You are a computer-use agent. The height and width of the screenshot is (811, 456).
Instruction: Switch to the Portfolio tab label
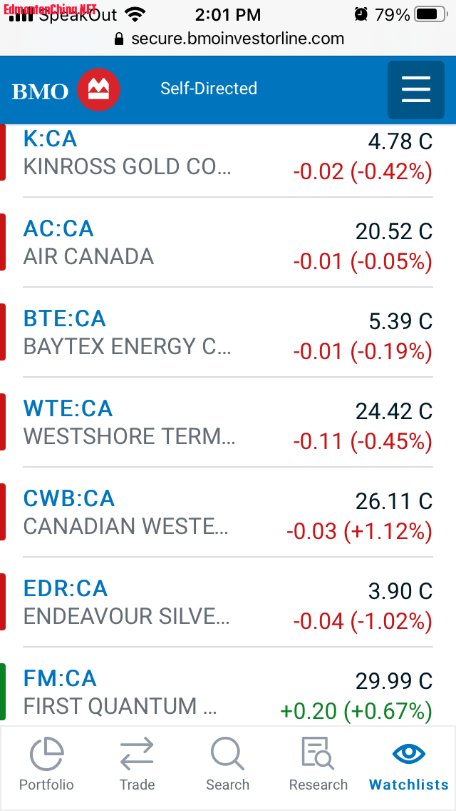[x=46, y=785]
